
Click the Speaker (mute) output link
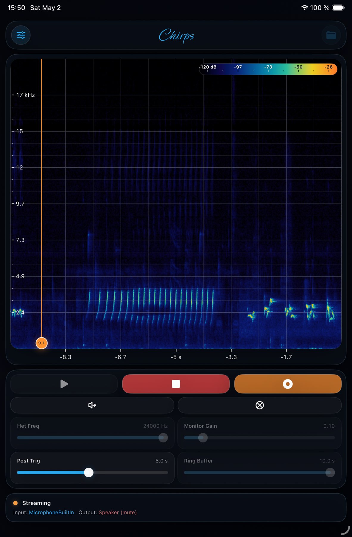click(118, 512)
